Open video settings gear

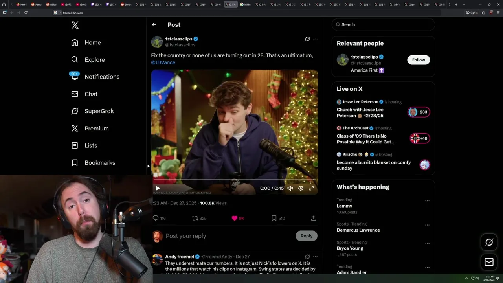click(x=301, y=188)
